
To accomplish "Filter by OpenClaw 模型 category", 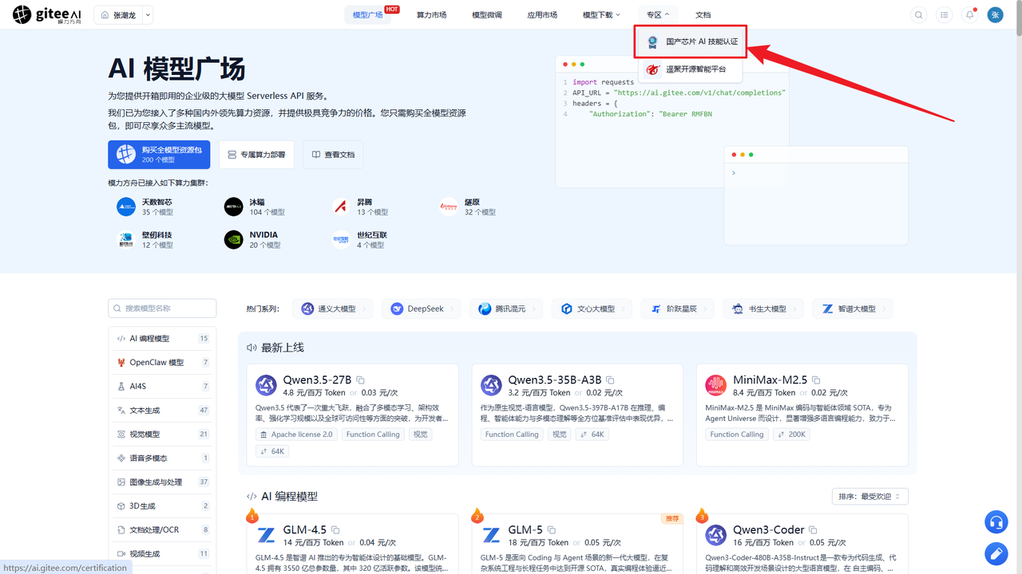I will point(162,363).
